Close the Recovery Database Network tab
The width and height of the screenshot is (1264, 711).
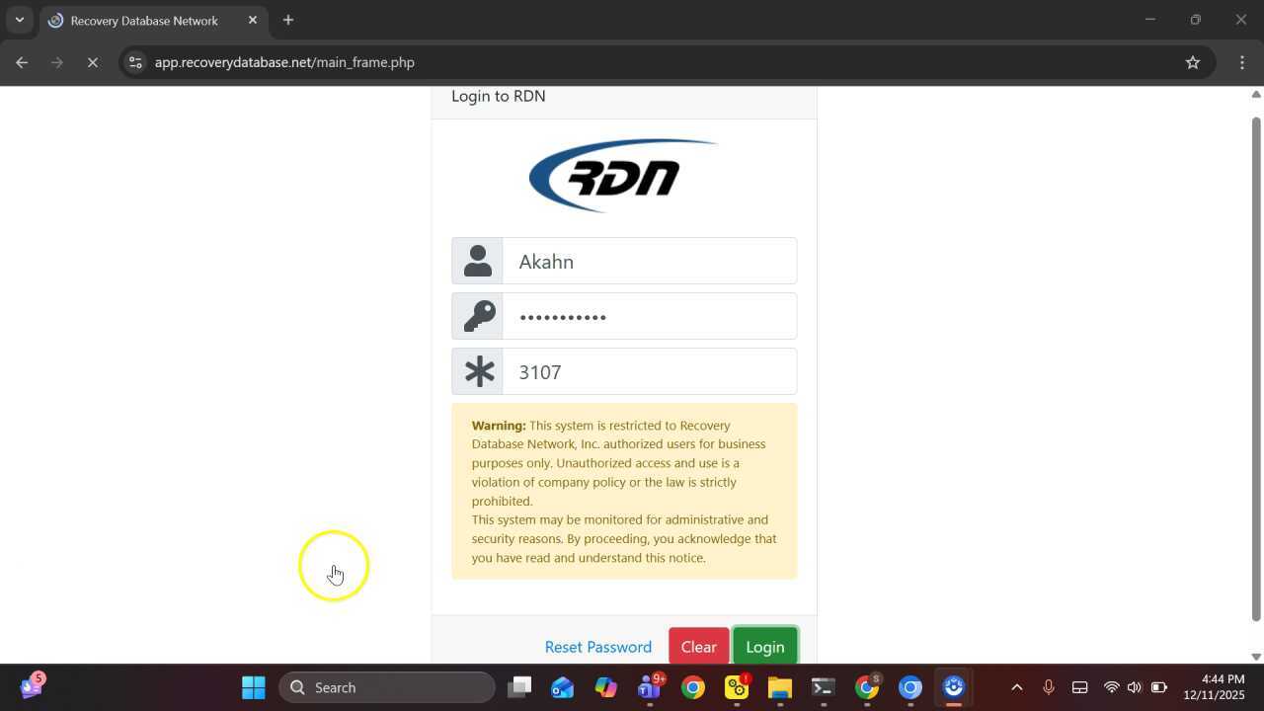point(253,20)
